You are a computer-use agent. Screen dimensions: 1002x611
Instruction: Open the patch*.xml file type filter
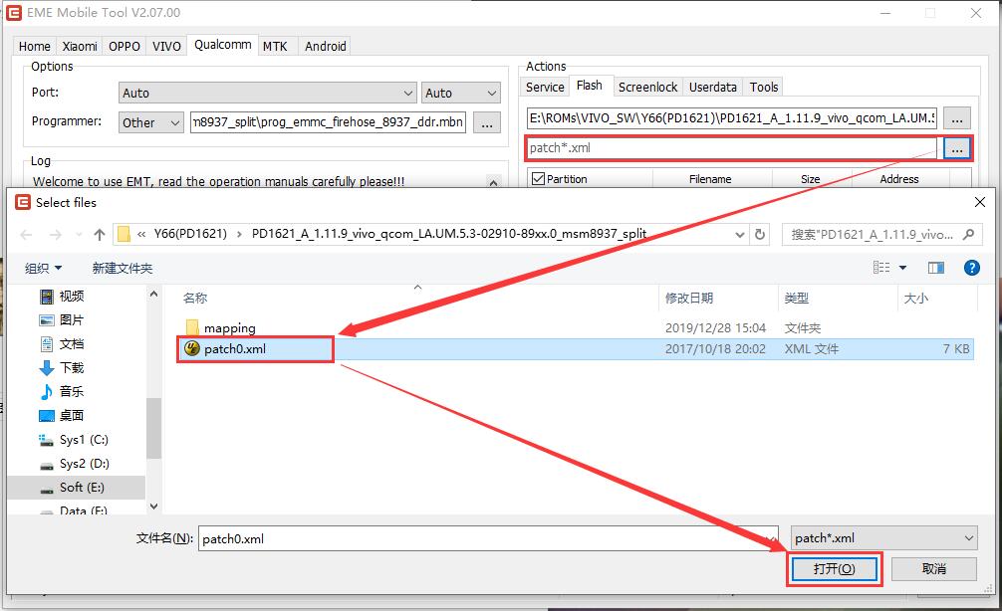[x=883, y=538]
